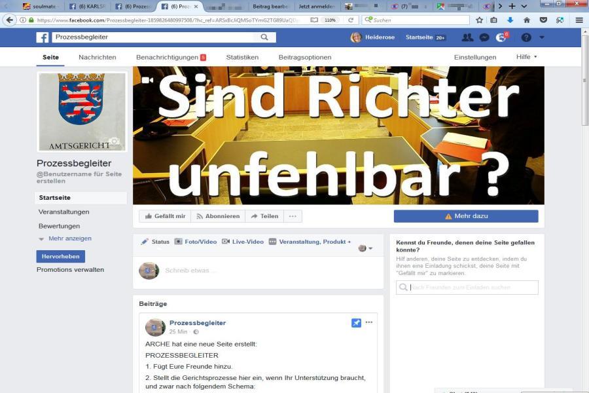
Task: Open the Firefox hamburger menu
Action: click(x=579, y=20)
